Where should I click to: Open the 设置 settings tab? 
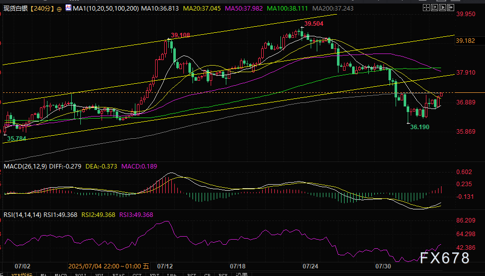coord(242,274)
